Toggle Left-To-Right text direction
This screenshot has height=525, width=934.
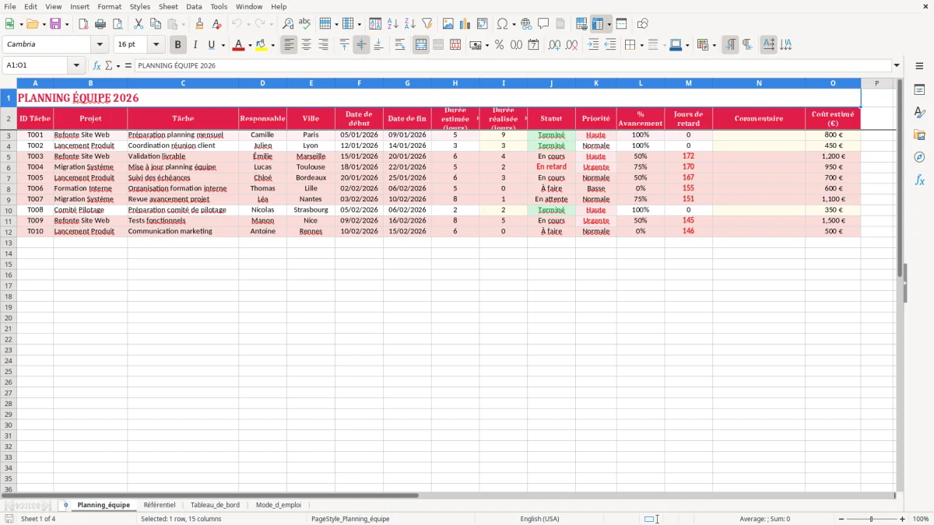(730, 45)
